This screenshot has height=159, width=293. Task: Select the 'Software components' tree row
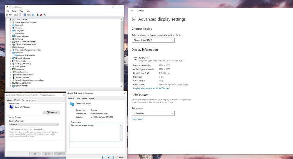[x=24, y=75]
